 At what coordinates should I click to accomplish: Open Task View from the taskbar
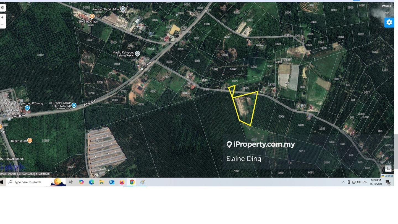(71, 182)
